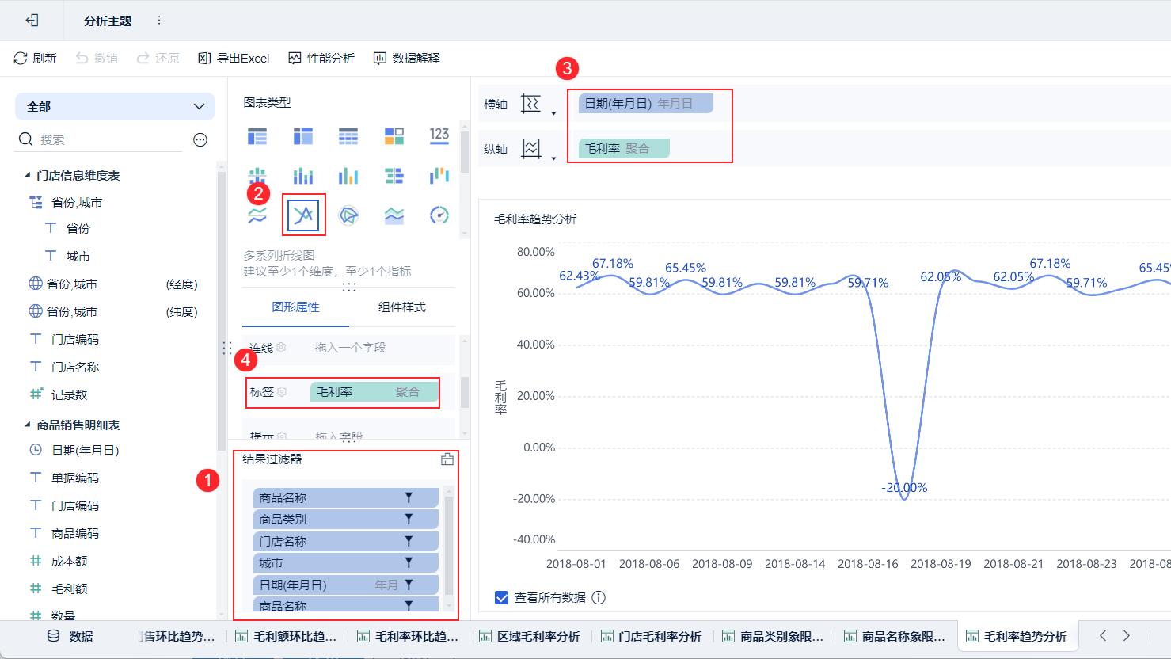Click the lock icon in 结果过滤器 panel
Viewport: 1171px width, 659px height.
[x=448, y=458]
